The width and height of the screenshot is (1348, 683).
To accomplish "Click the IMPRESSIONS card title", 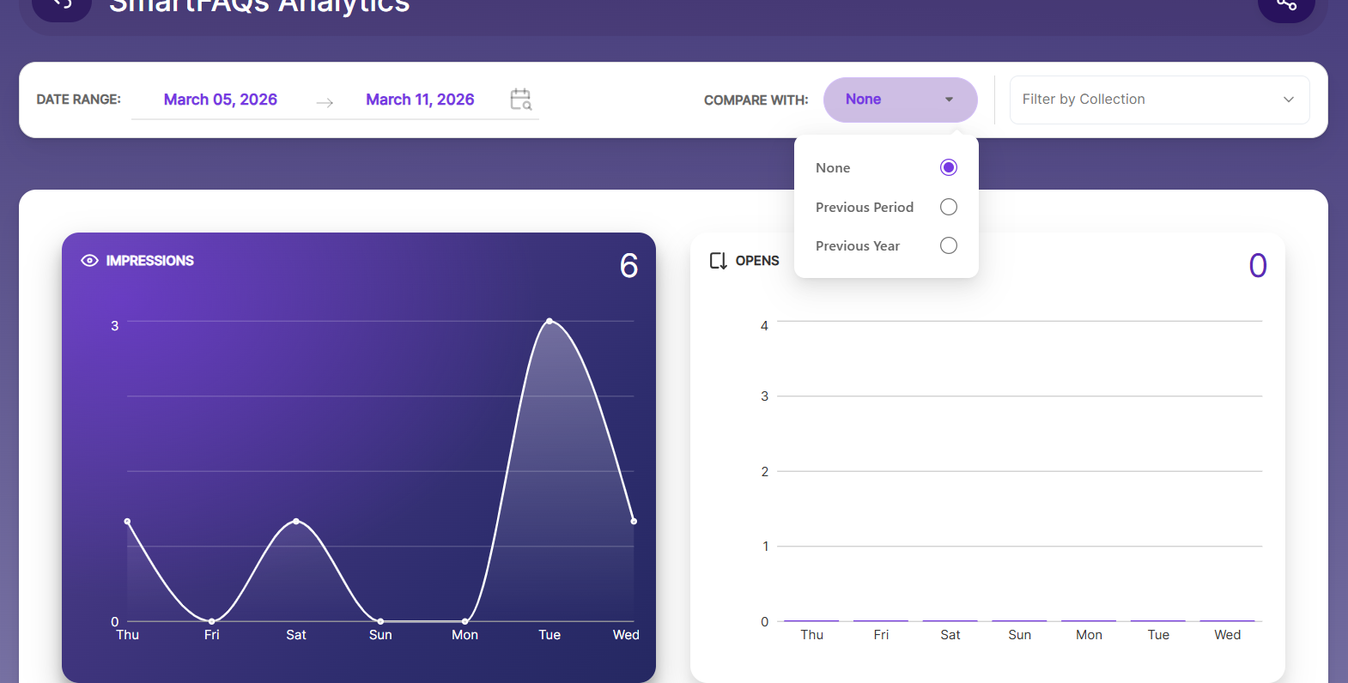I will (x=150, y=261).
